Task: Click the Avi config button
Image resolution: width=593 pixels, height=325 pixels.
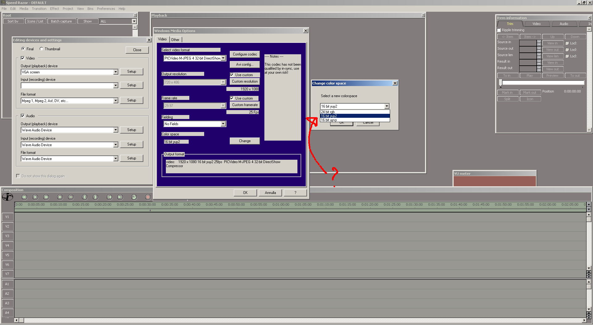Action: 245,64
